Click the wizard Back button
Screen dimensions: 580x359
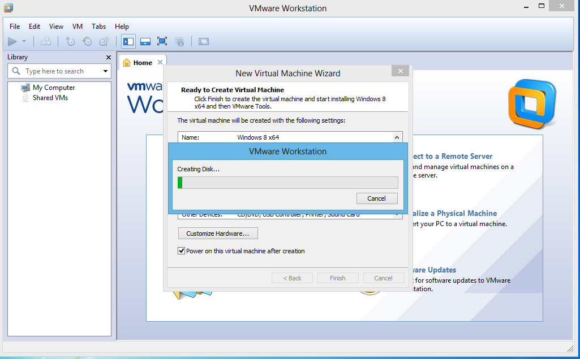(x=292, y=278)
